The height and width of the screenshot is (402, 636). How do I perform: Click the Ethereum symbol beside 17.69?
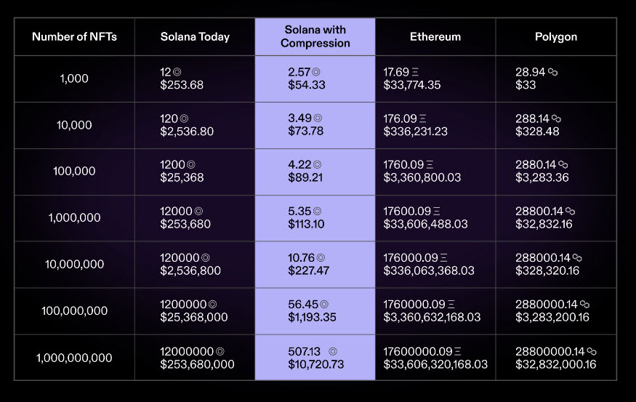[x=415, y=72]
